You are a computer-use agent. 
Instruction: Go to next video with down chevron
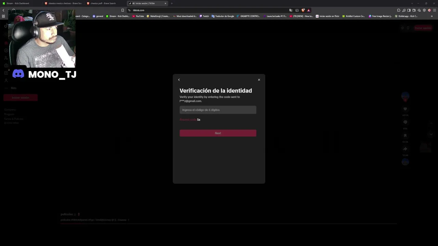pyautogui.click(x=431, y=134)
